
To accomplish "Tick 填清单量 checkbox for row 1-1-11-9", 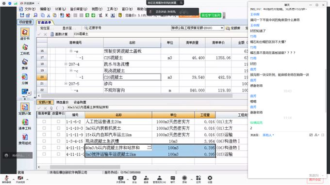I will (44, 135).
